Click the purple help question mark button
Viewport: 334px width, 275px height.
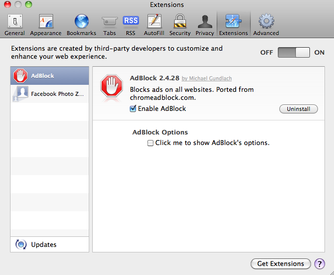click(x=319, y=264)
